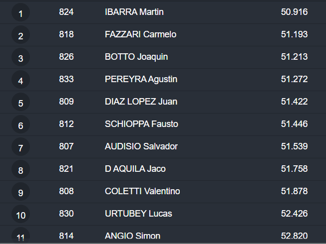This screenshot has height=244, width=326.
Task: Click the position 1 circle badge
Action: (x=20, y=13)
